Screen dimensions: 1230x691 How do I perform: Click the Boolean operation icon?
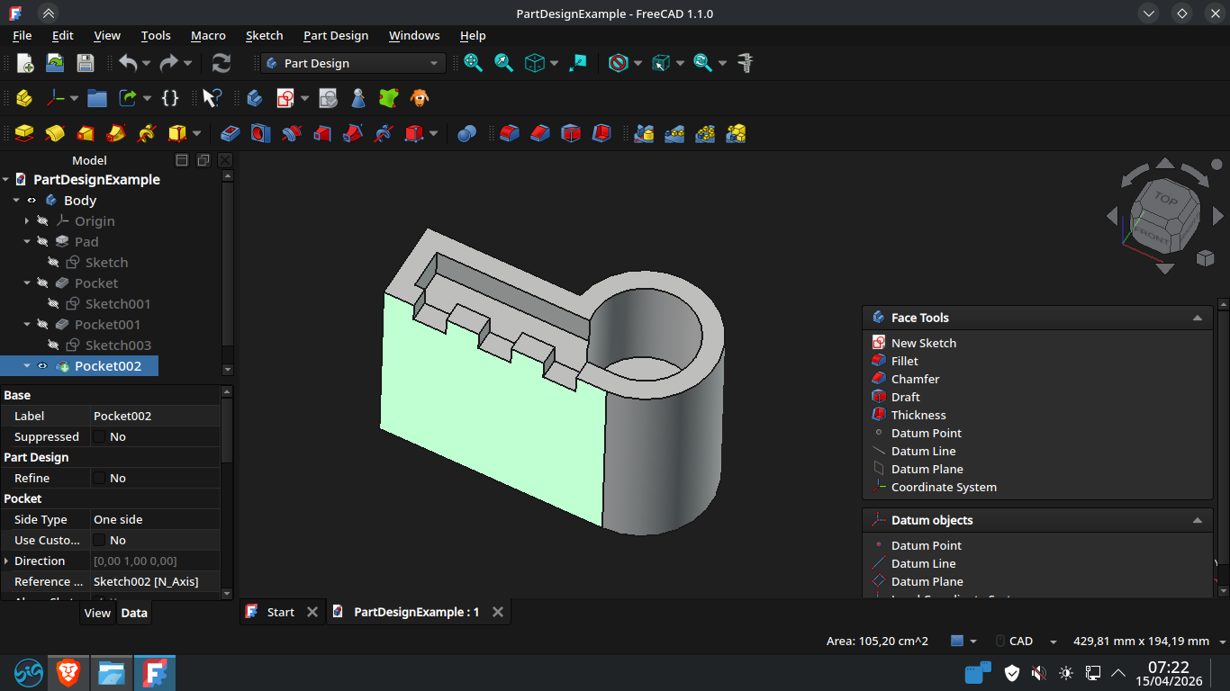[x=466, y=133]
